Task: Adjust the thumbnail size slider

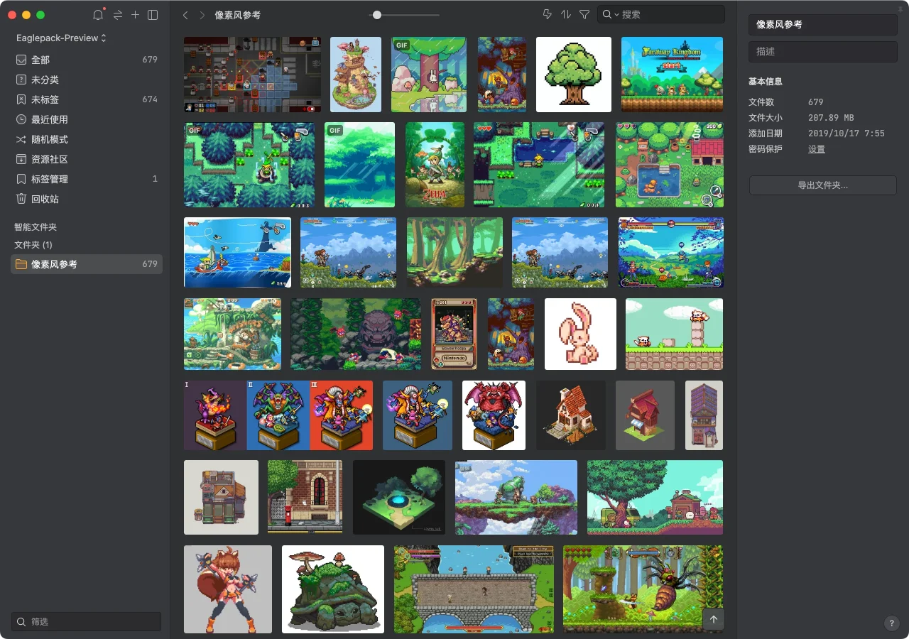Action: (404, 15)
